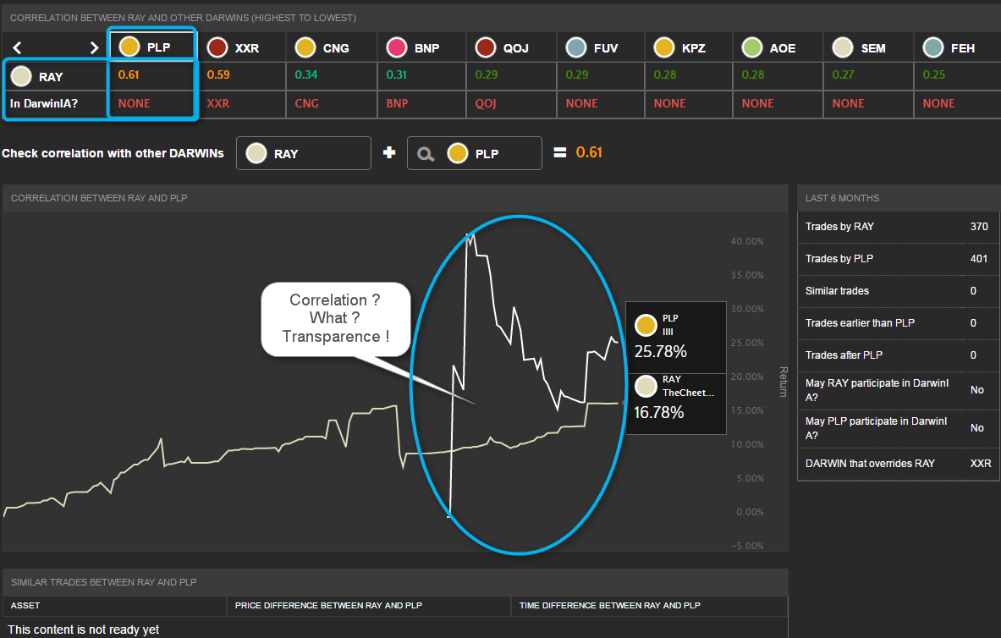
Task: Open the KPZ column header
Action: (x=689, y=47)
